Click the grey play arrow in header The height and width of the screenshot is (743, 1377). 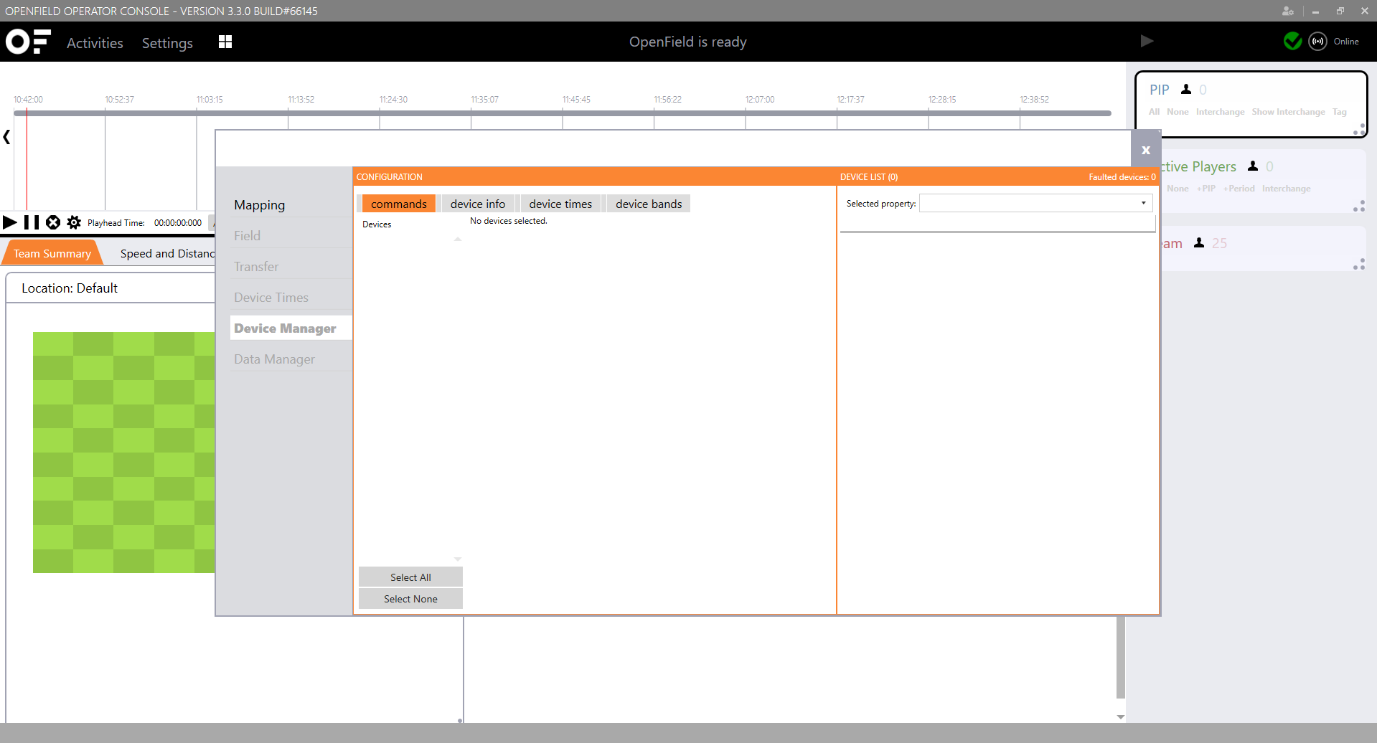click(1147, 41)
